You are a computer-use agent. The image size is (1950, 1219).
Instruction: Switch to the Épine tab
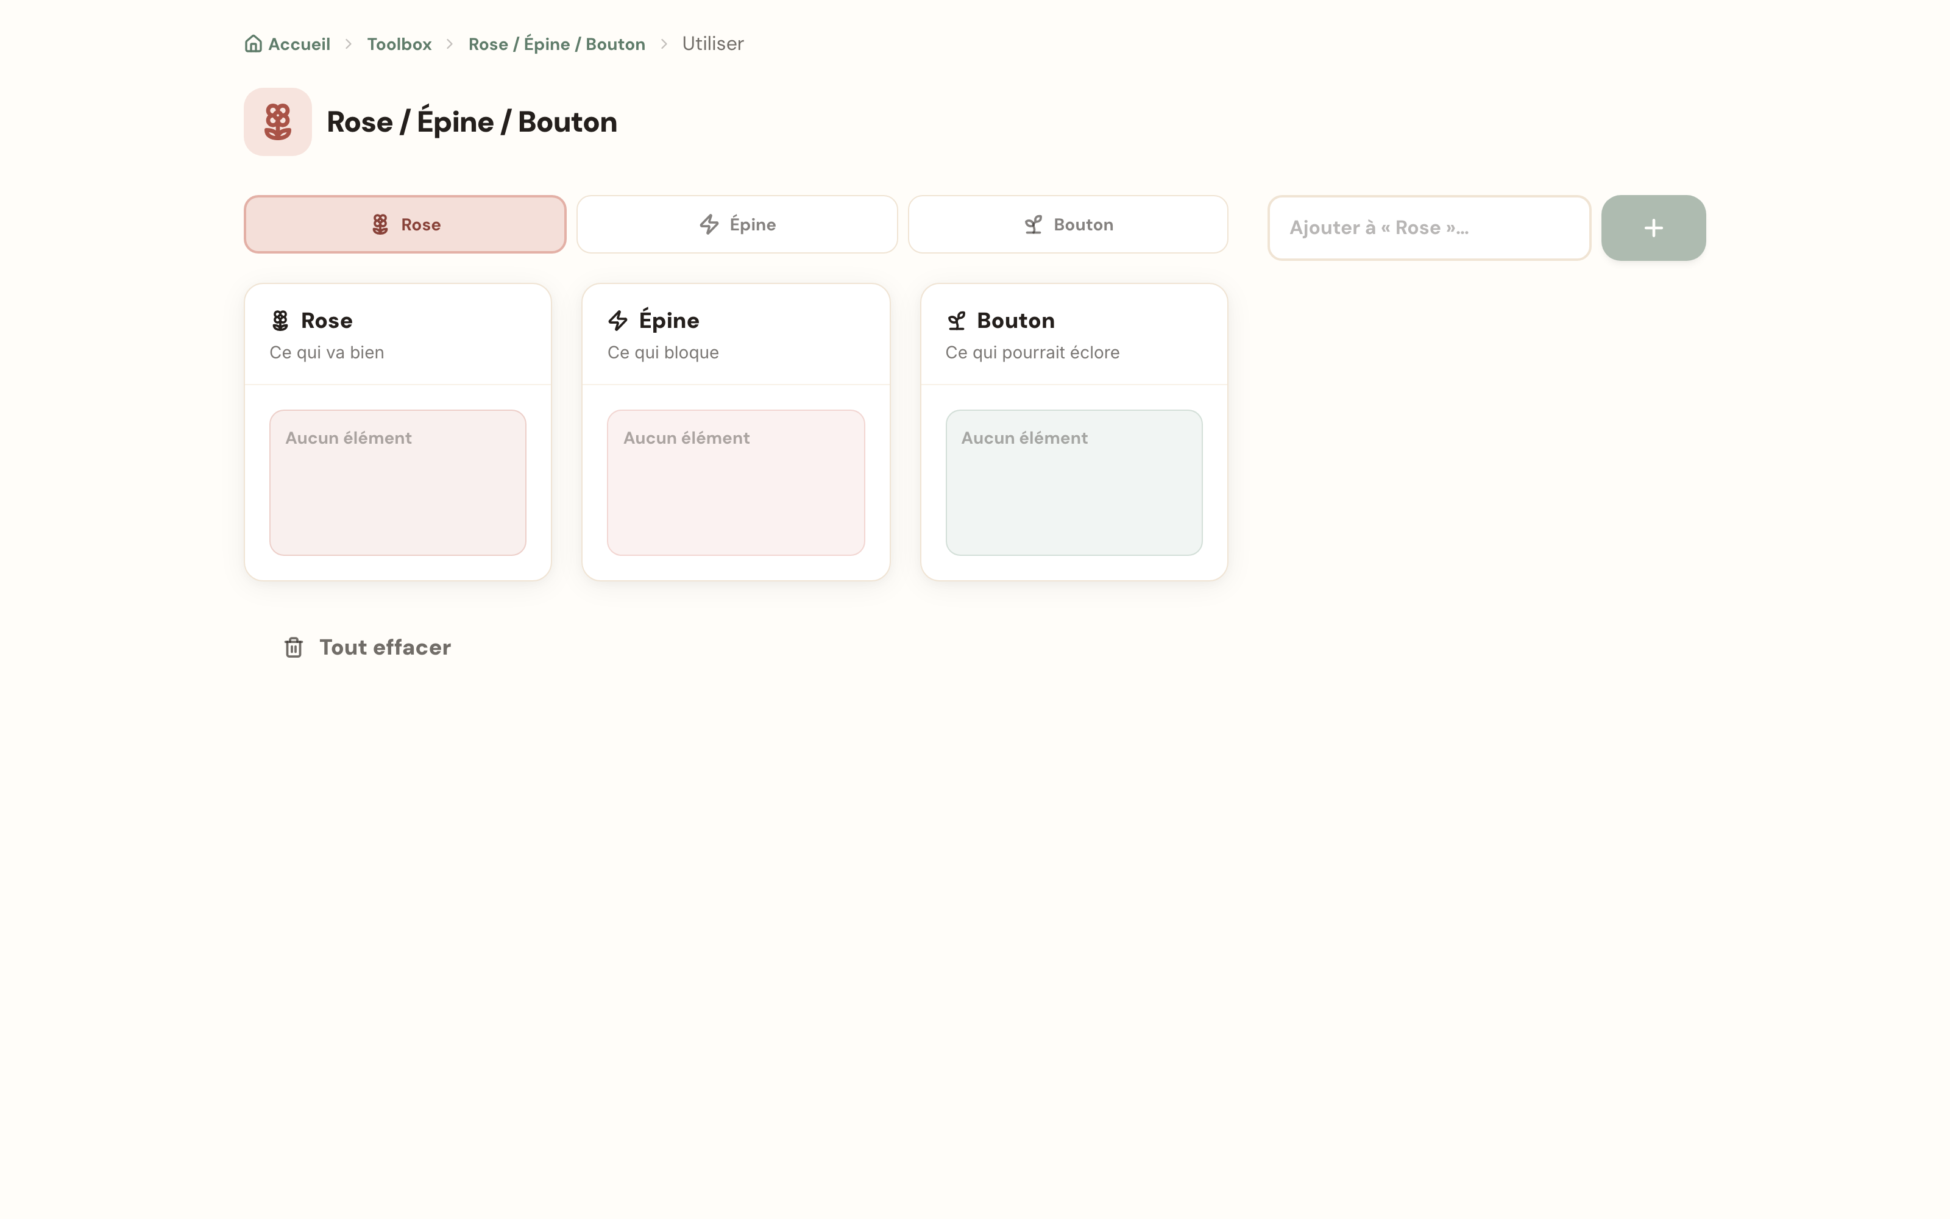click(737, 224)
